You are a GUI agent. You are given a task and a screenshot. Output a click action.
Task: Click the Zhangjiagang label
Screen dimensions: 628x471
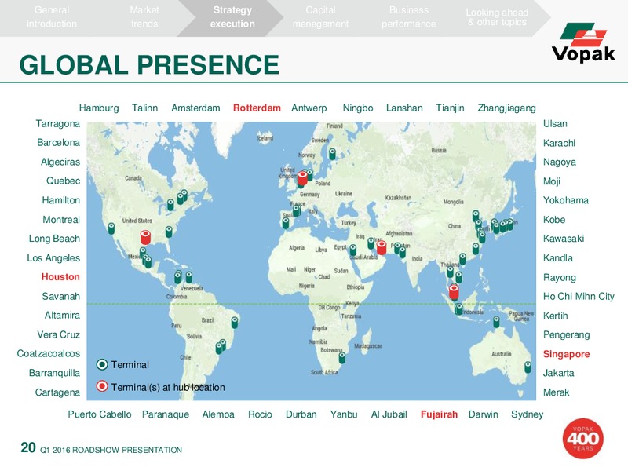coord(506,108)
